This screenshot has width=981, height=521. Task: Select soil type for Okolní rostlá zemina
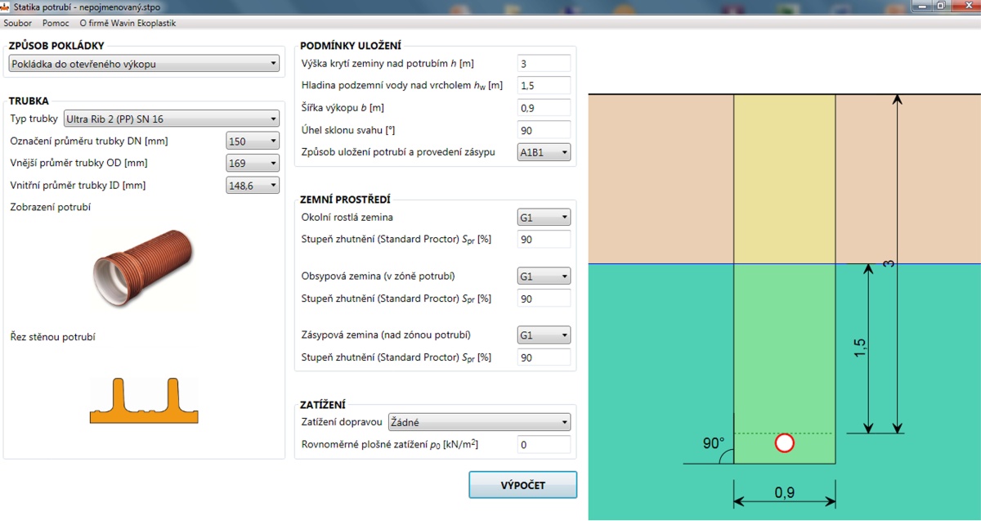pos(544,218)
